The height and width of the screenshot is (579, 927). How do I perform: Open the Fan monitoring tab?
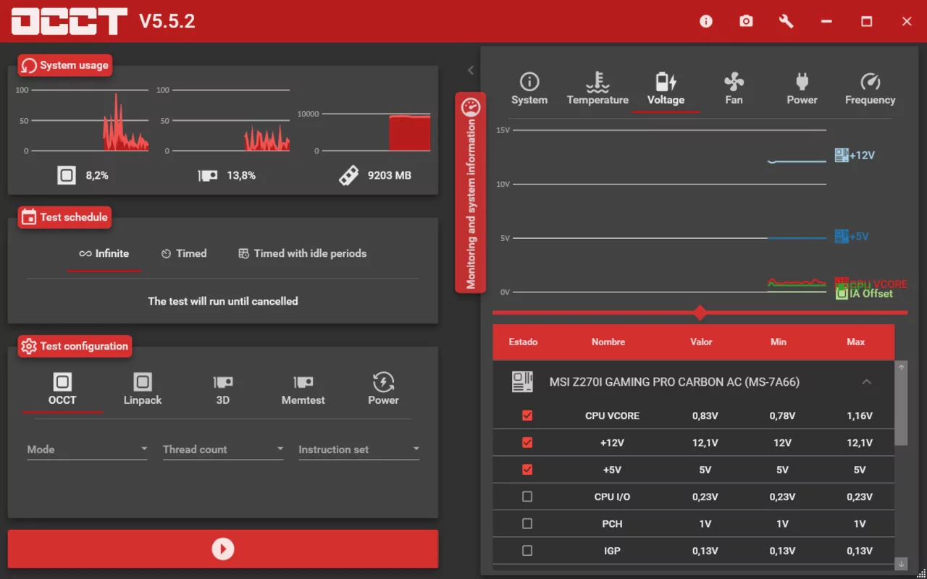(x=734, y=89)
